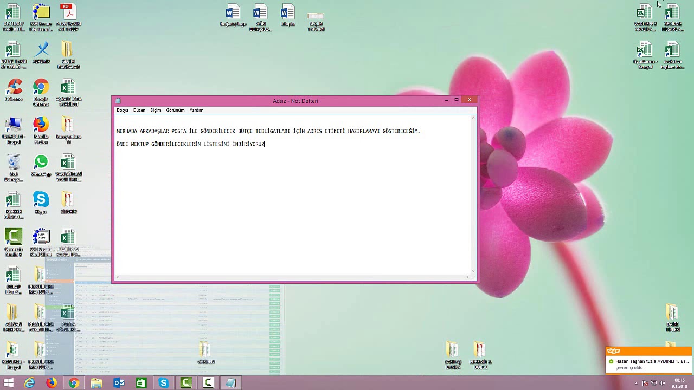Select the CCleaner desktop icon
Viewport: 694px width, 390px height.
coord(14,90)
